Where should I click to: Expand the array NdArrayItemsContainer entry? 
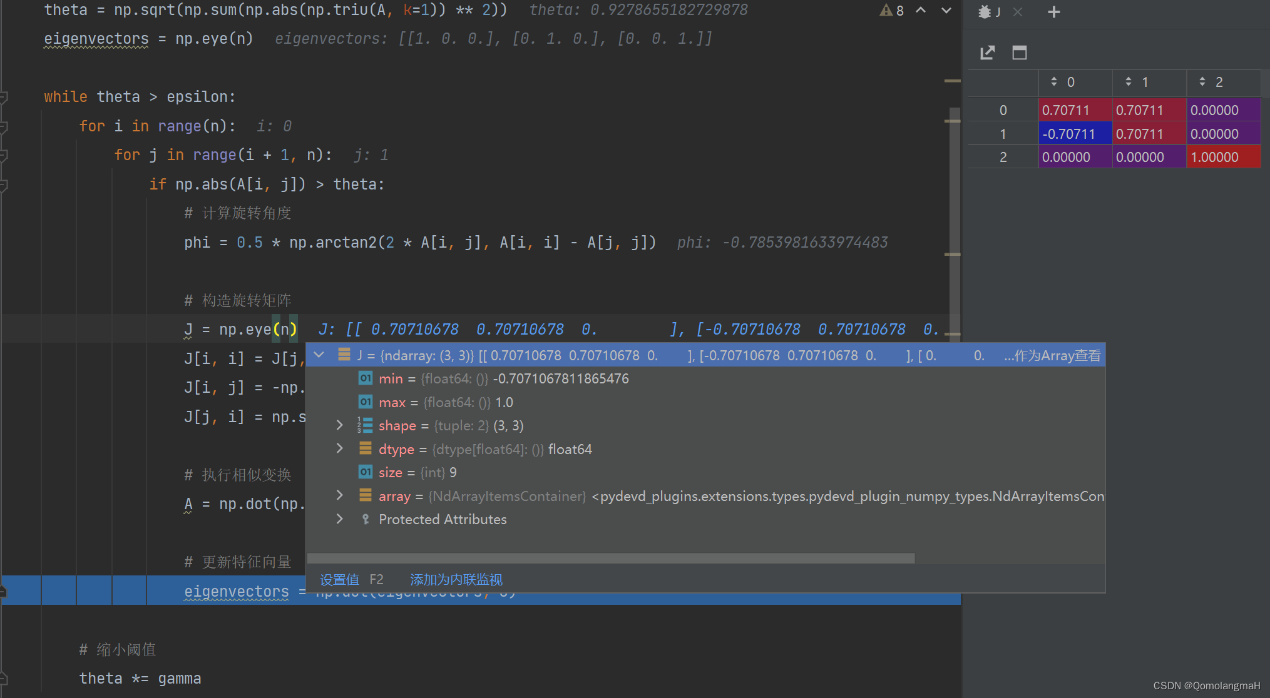(340, 495)
